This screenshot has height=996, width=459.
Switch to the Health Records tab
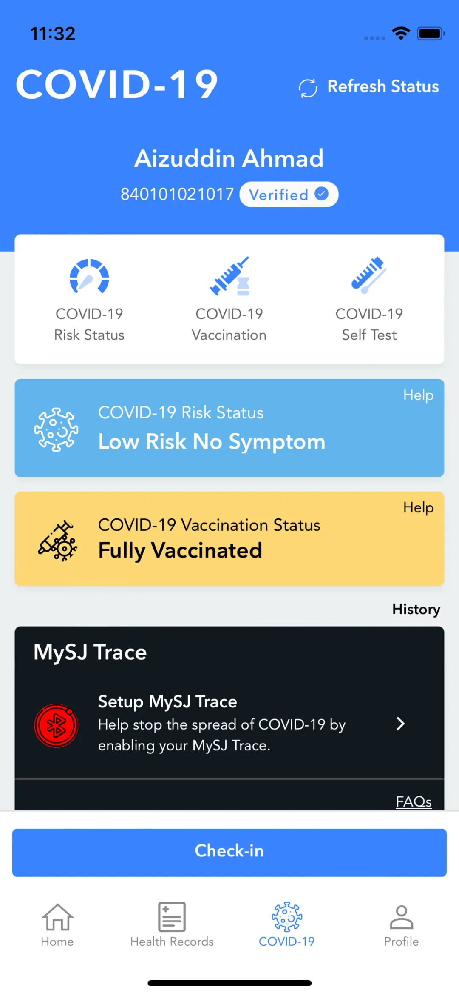[172, 924]
